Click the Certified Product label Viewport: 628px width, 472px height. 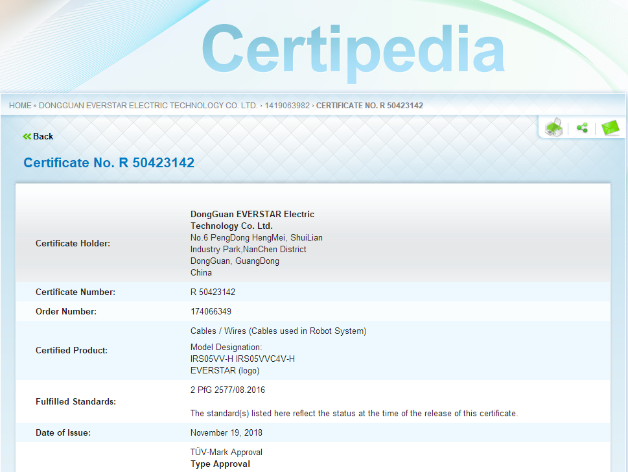[x=72, y=350]
